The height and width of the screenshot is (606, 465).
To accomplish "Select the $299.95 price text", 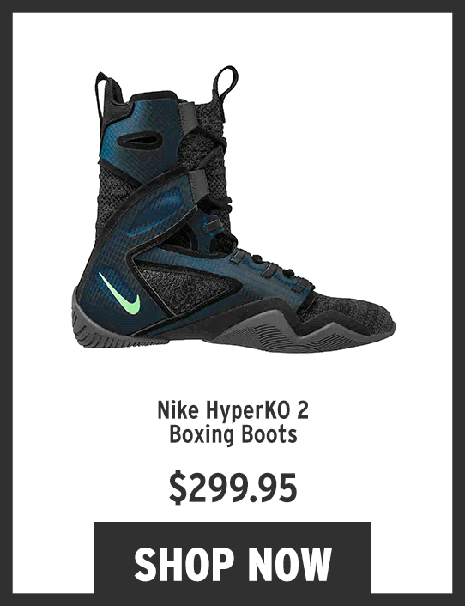I will click(233, 488).
